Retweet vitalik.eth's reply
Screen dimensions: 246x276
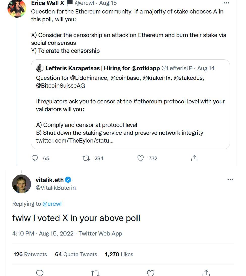95,273
